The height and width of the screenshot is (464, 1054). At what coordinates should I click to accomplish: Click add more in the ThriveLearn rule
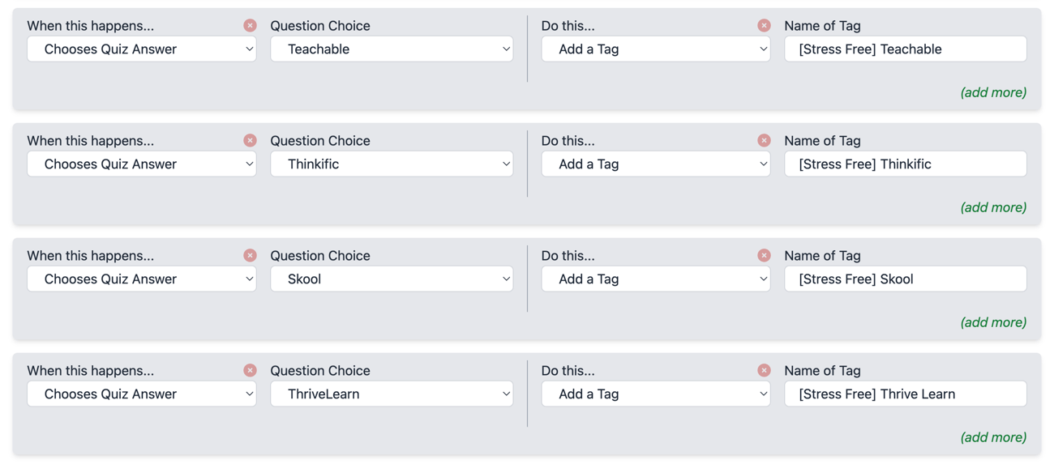coord(993,437)
